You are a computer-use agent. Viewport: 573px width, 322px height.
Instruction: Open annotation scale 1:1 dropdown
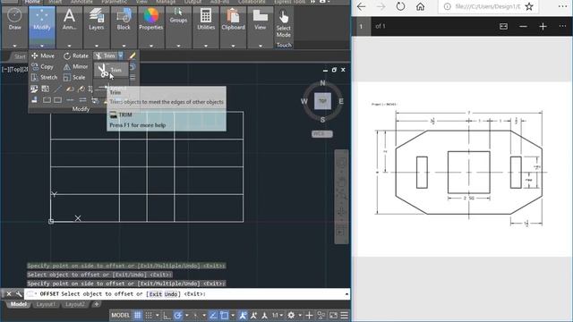click(278, 315)
